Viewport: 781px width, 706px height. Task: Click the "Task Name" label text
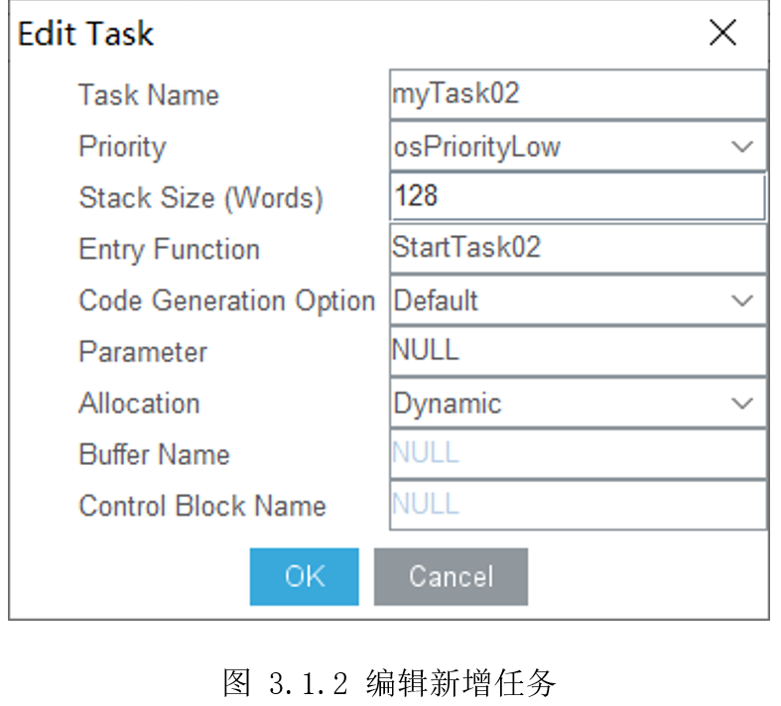149,95
